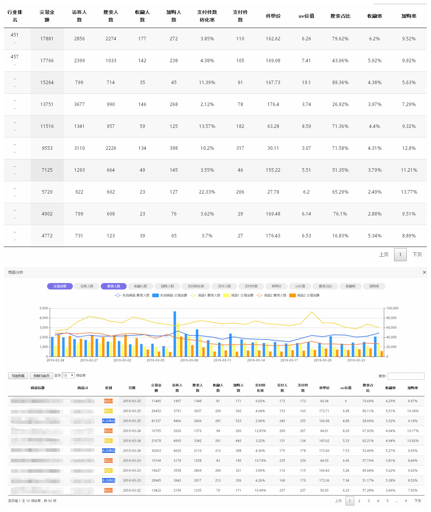Jump to page 9 in bottom pagination
This screenshot has height=512, width=431.
coord(406,501)
